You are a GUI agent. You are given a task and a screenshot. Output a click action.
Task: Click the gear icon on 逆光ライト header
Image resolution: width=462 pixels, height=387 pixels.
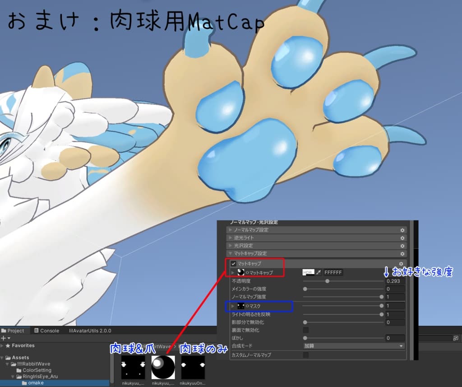tap(402, 238)
